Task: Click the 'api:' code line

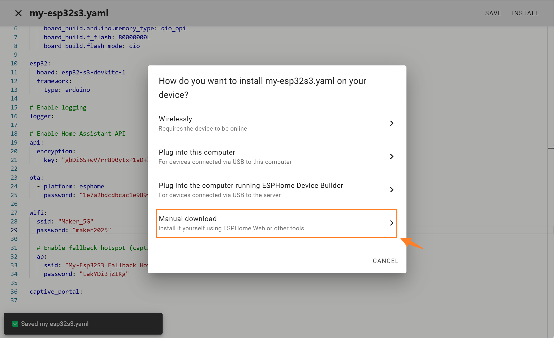Action: click(36, 142)
